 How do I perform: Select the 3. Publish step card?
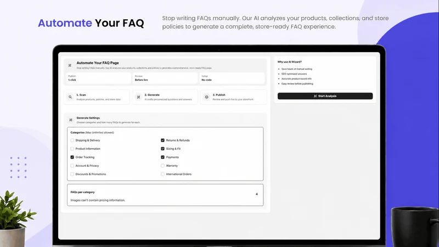(234, 97)
